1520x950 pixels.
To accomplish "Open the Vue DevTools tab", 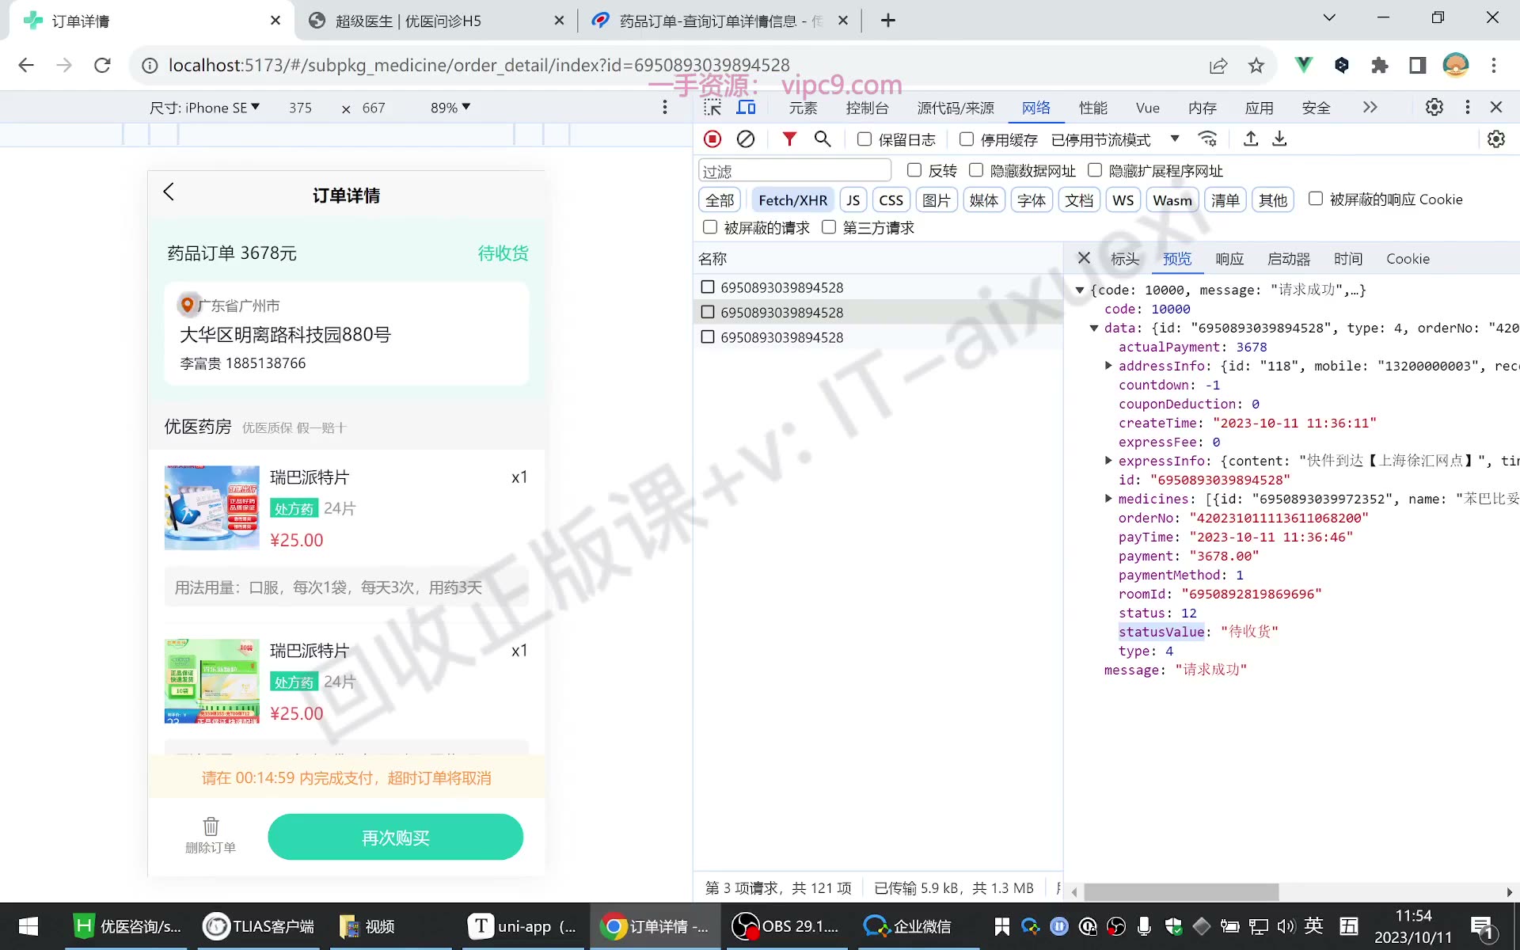I will 1147,108.
